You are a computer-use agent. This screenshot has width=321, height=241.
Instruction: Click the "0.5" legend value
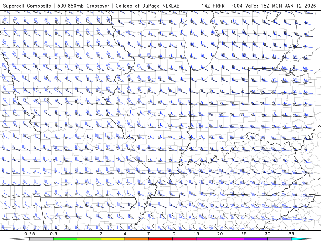53,234
